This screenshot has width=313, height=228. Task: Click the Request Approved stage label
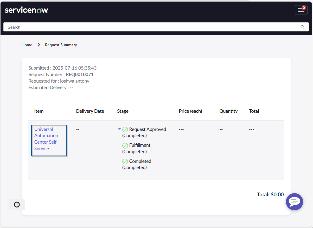(148, 129)
